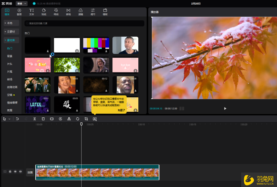This screenshot has width=277, height=187.
Task: Switch to the 调节 adjustment tab
Action: coord(93,12)
